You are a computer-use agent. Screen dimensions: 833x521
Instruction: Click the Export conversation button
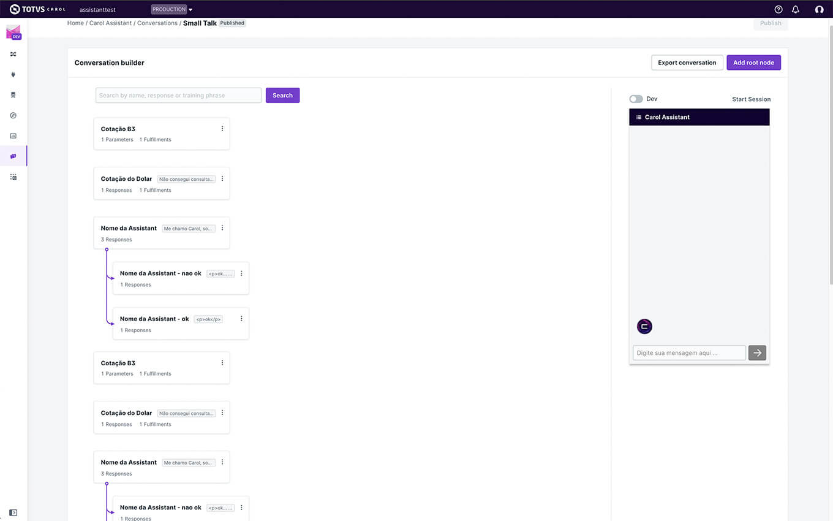[687, 63]
